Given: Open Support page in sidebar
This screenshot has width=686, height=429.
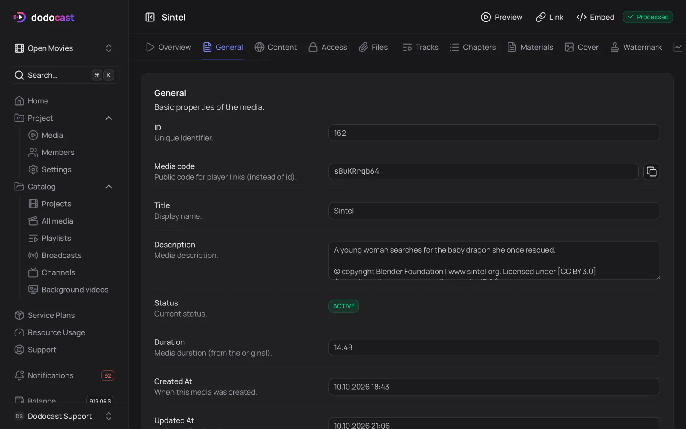Looking at the screenshot, I should pos(64,350).
